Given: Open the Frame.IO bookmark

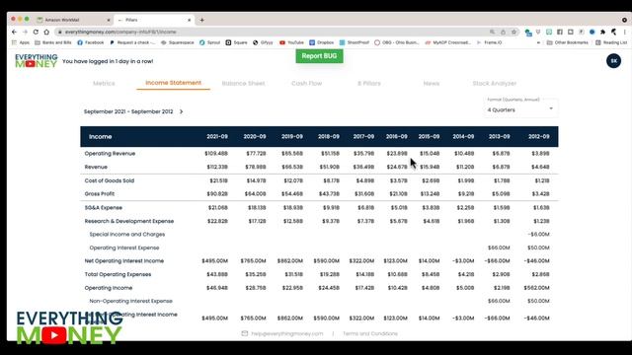Looking at the screenshot, I should click(x=490, y=42).
